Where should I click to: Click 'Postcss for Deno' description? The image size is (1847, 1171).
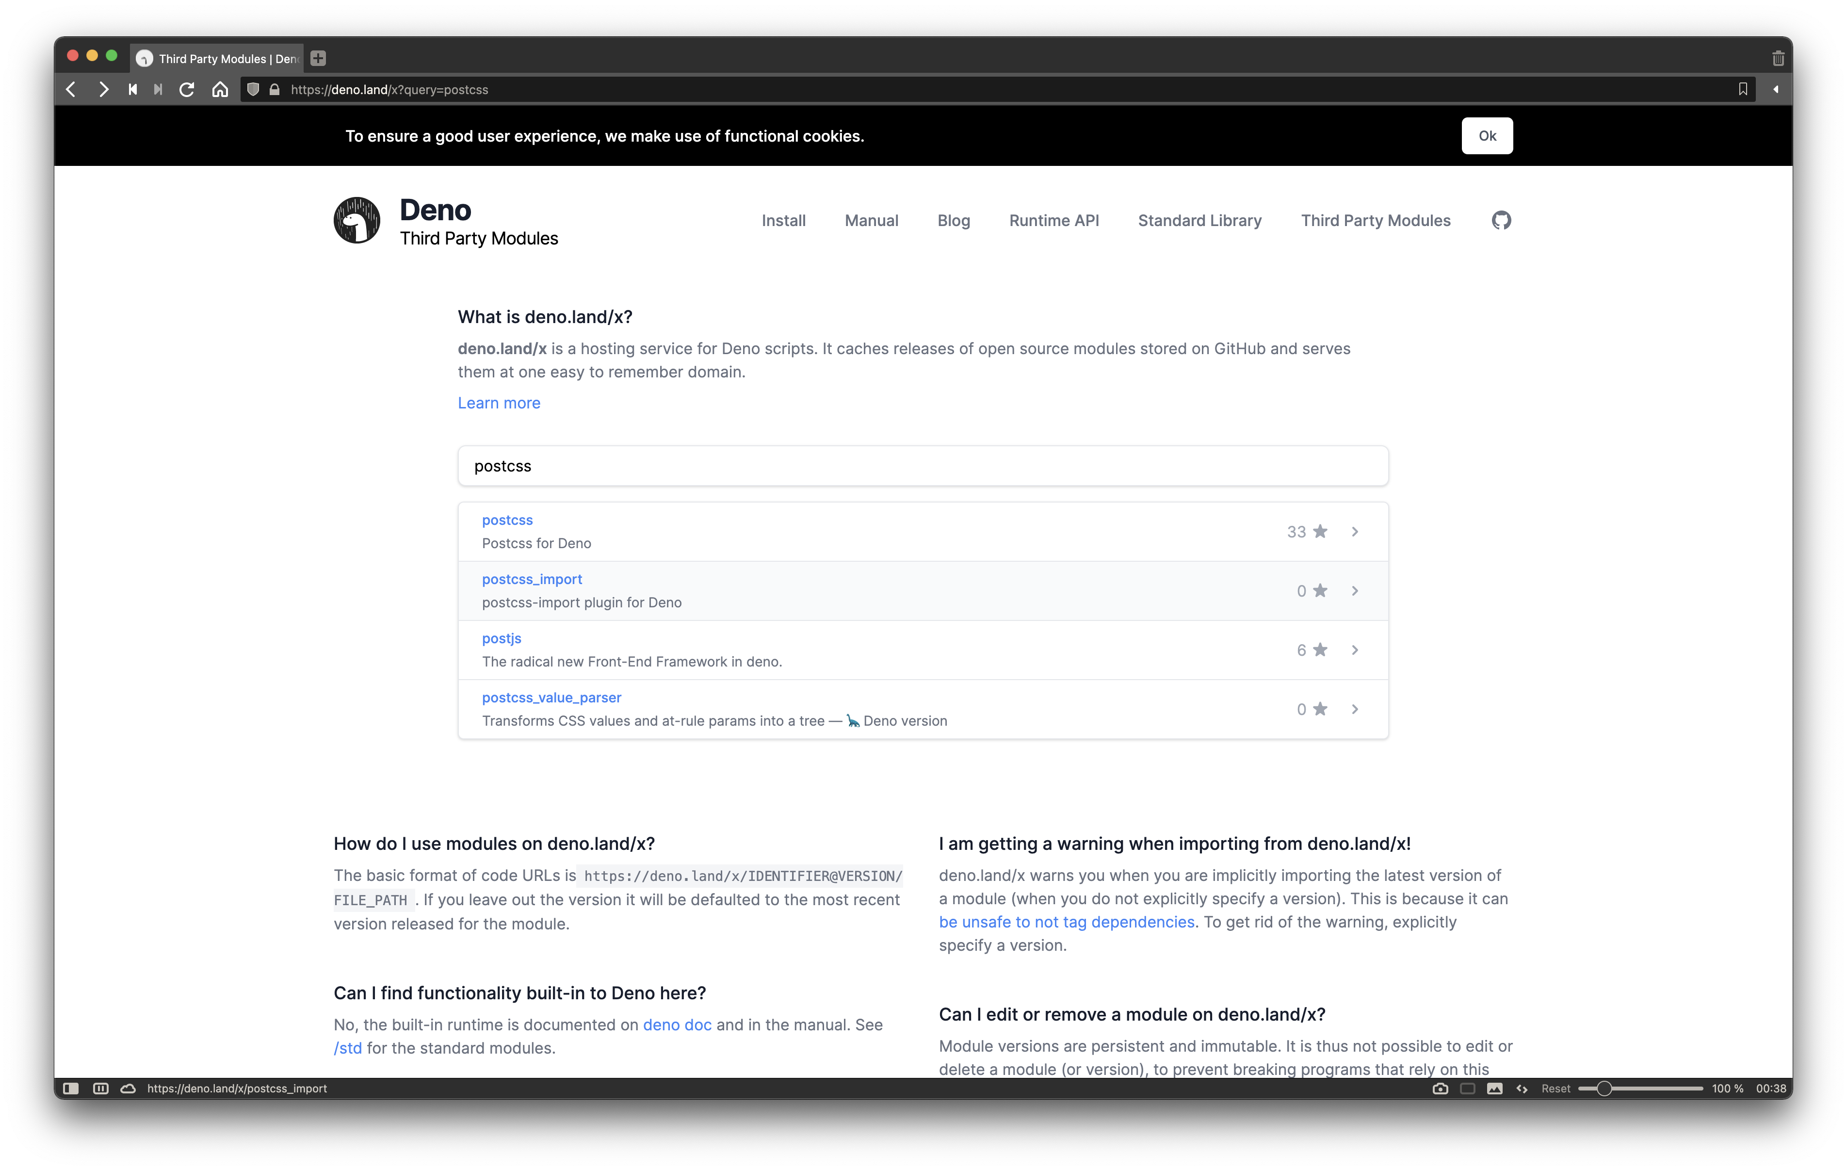(536, 542)
